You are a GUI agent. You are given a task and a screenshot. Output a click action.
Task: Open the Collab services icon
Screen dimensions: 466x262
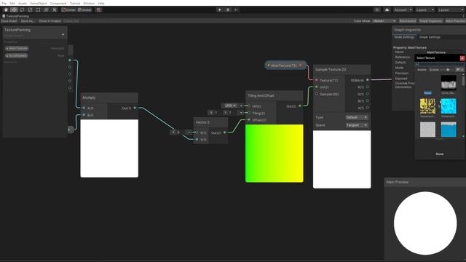(377, 9)
